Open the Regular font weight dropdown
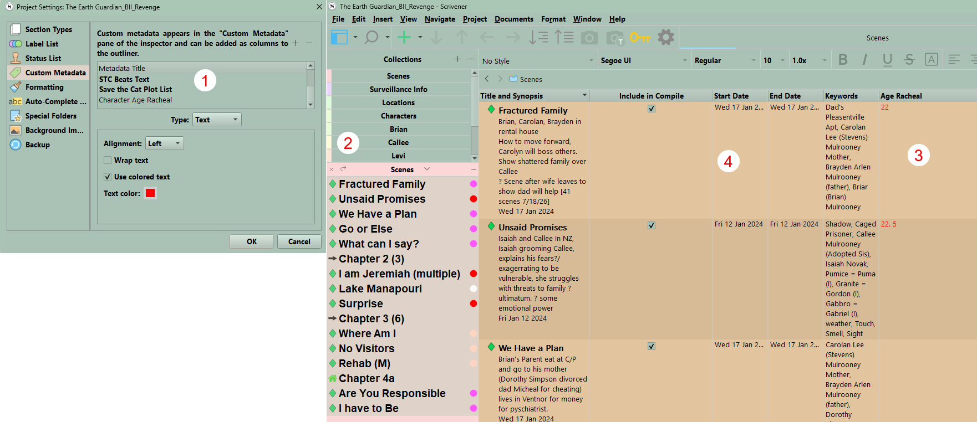This screenshot has height=422, width=977. (725, 60)
